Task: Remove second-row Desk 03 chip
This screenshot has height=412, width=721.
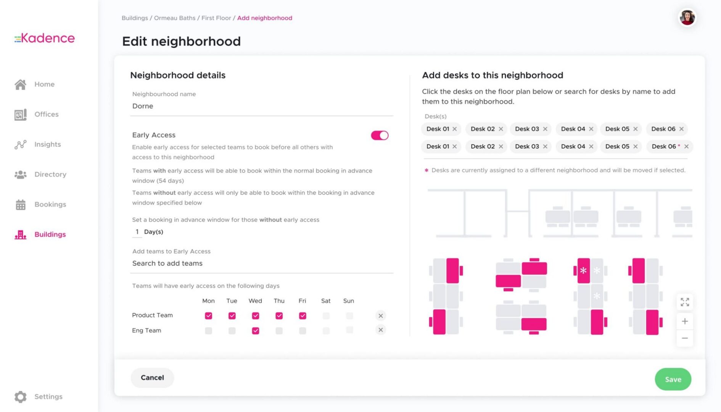Action: pos(545,146)
